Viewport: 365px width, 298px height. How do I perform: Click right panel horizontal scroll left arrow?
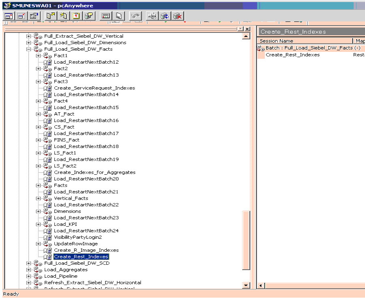pos(261,285)
